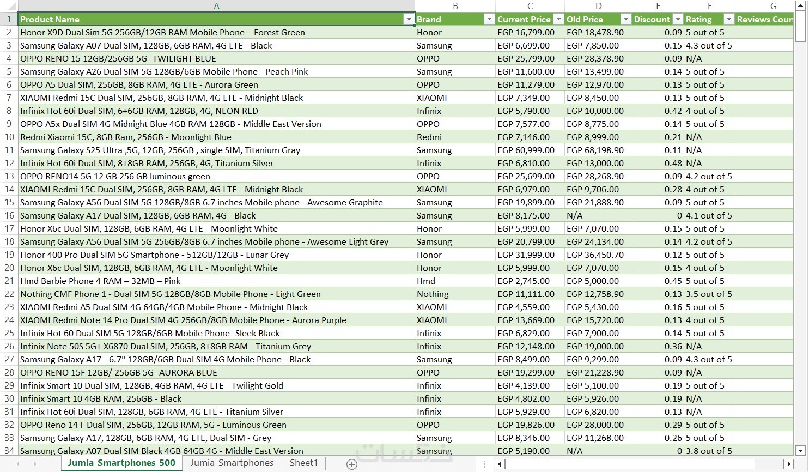Click the horizontal scrollbar right arrow
The height and width of the screenshot is (472, 809).
coord(788,464)
